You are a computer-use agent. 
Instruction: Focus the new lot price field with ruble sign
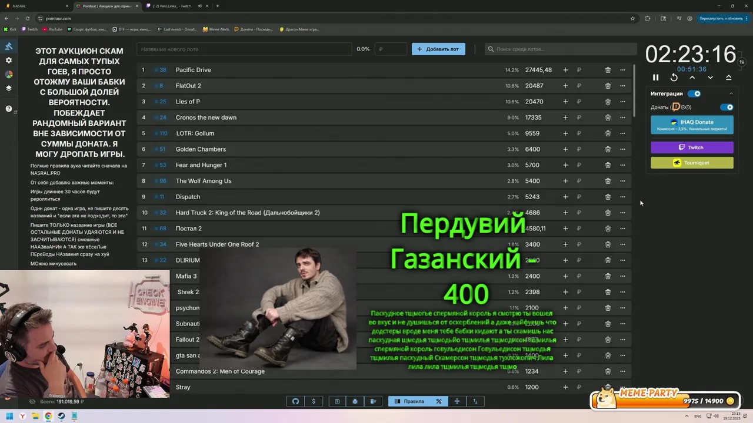click(391, 49)
